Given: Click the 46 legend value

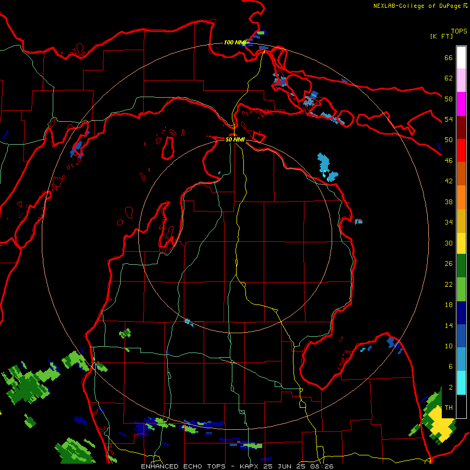Looking at the screenshot, I should point(449,160).
